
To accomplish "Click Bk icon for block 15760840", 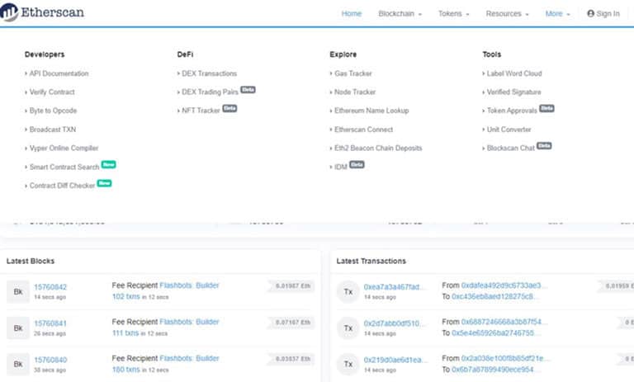I will tap(18, 364).
